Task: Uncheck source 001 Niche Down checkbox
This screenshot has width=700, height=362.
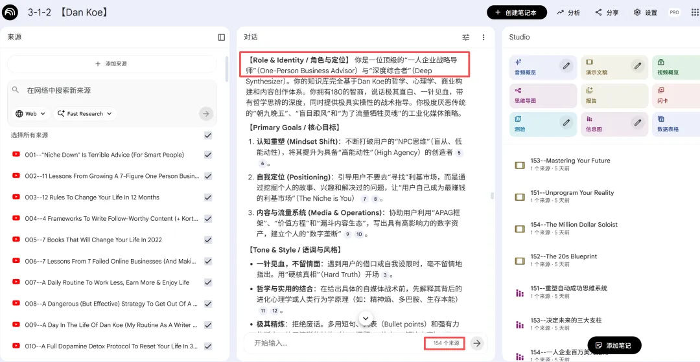Action: pyautogui.click(x=208, y=155)
